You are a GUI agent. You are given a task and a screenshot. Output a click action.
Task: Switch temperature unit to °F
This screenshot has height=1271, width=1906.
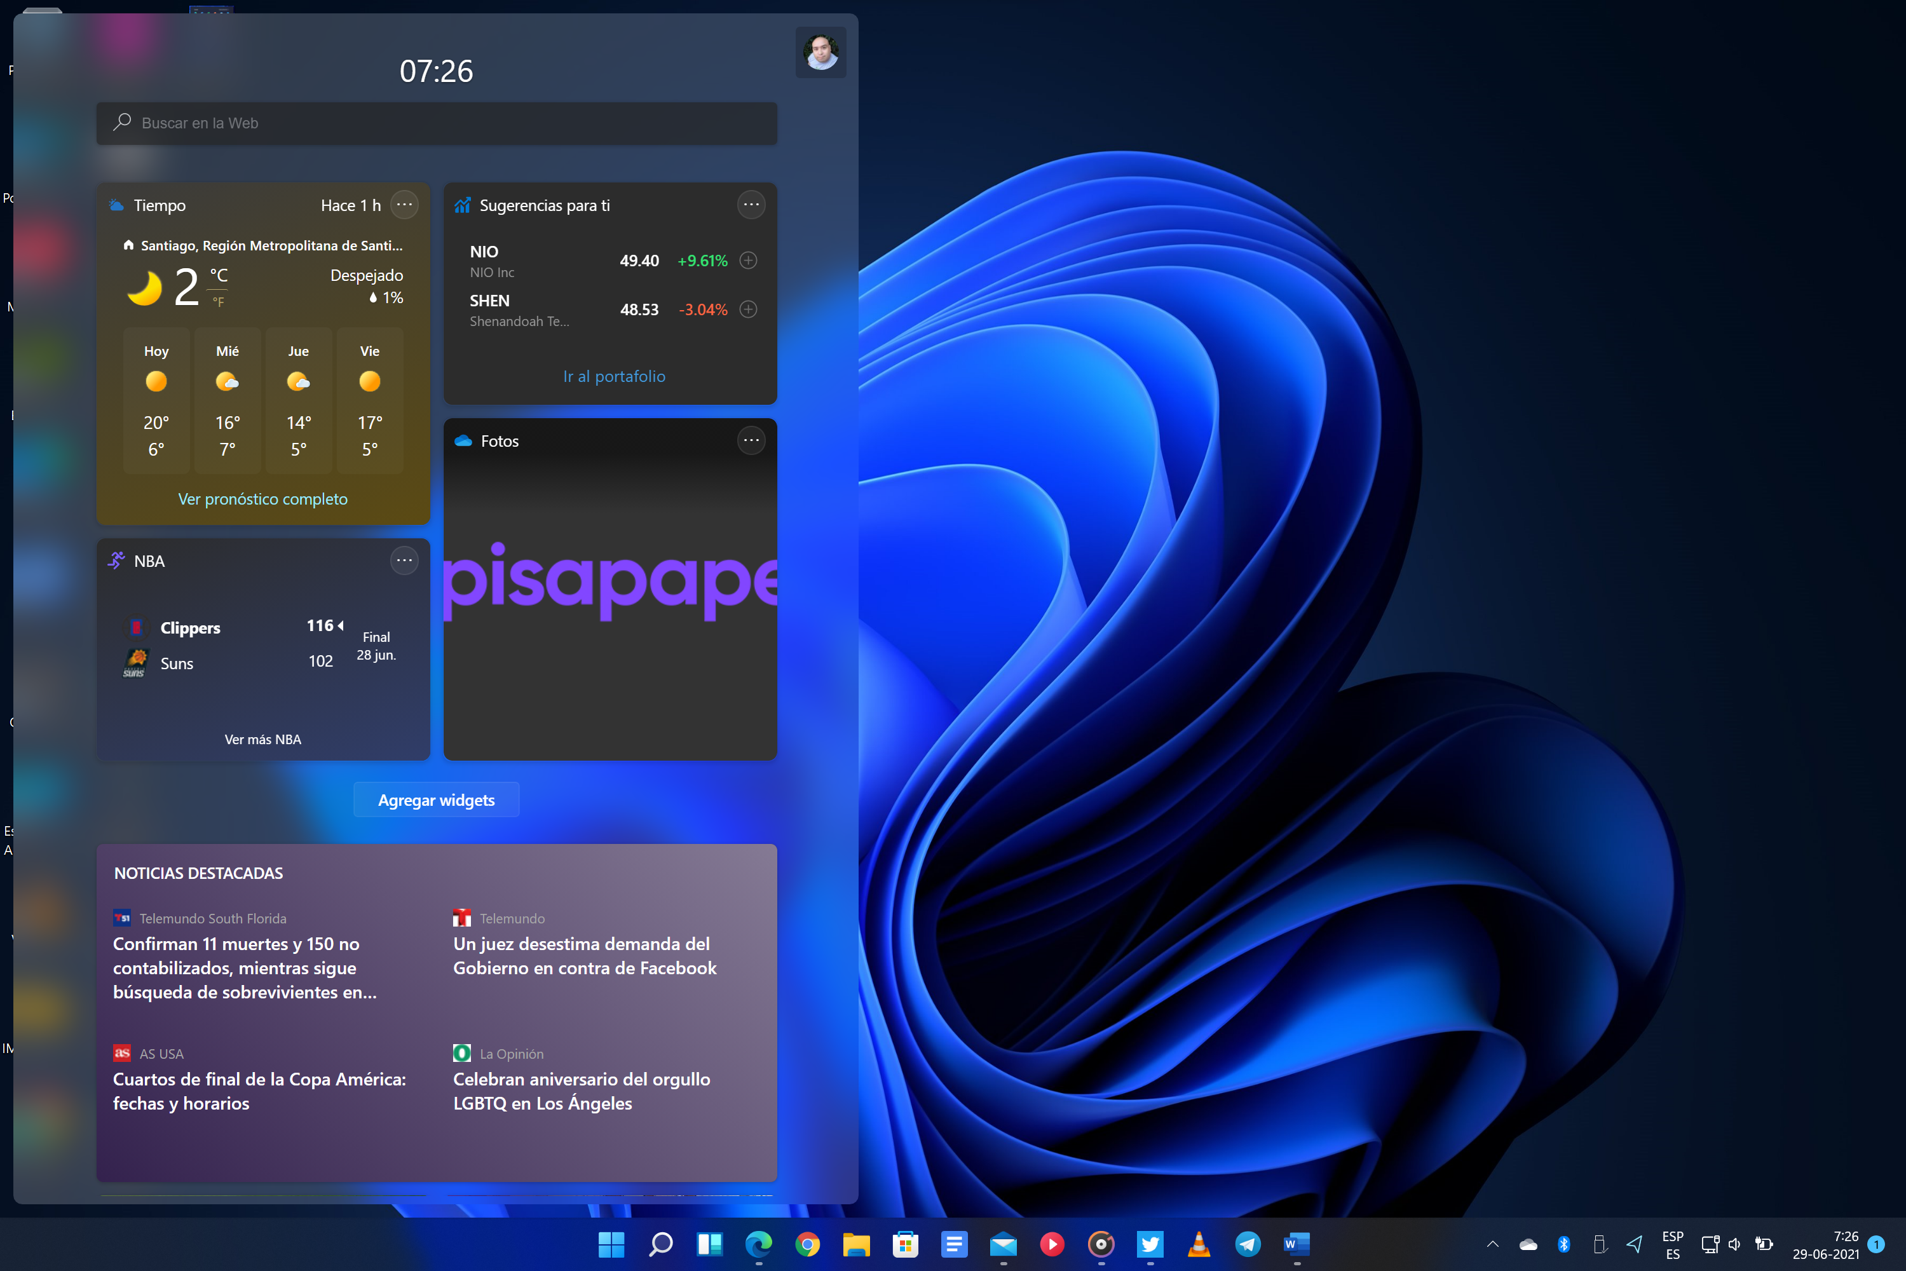click(218, 301)
